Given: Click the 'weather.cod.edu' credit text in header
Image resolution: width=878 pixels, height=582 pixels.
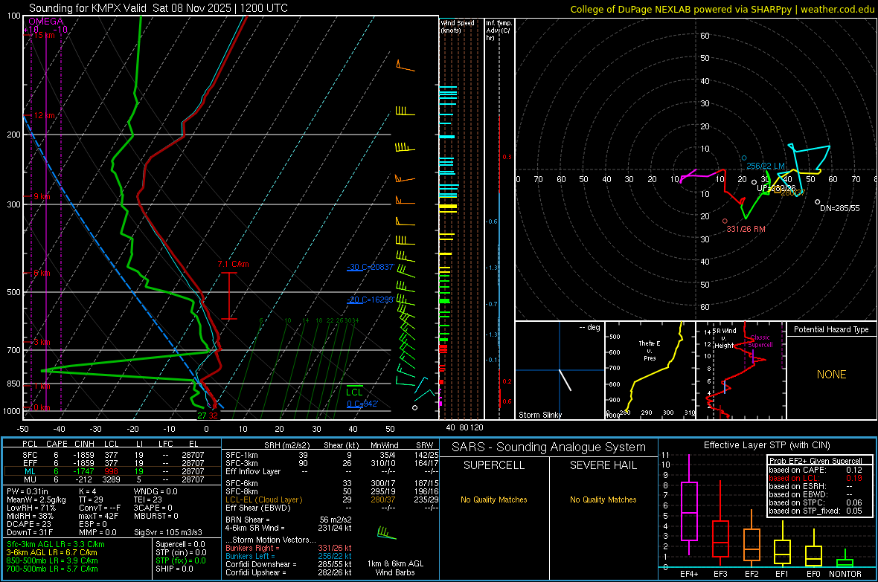Looking at the screenshot, I should 837,9.
